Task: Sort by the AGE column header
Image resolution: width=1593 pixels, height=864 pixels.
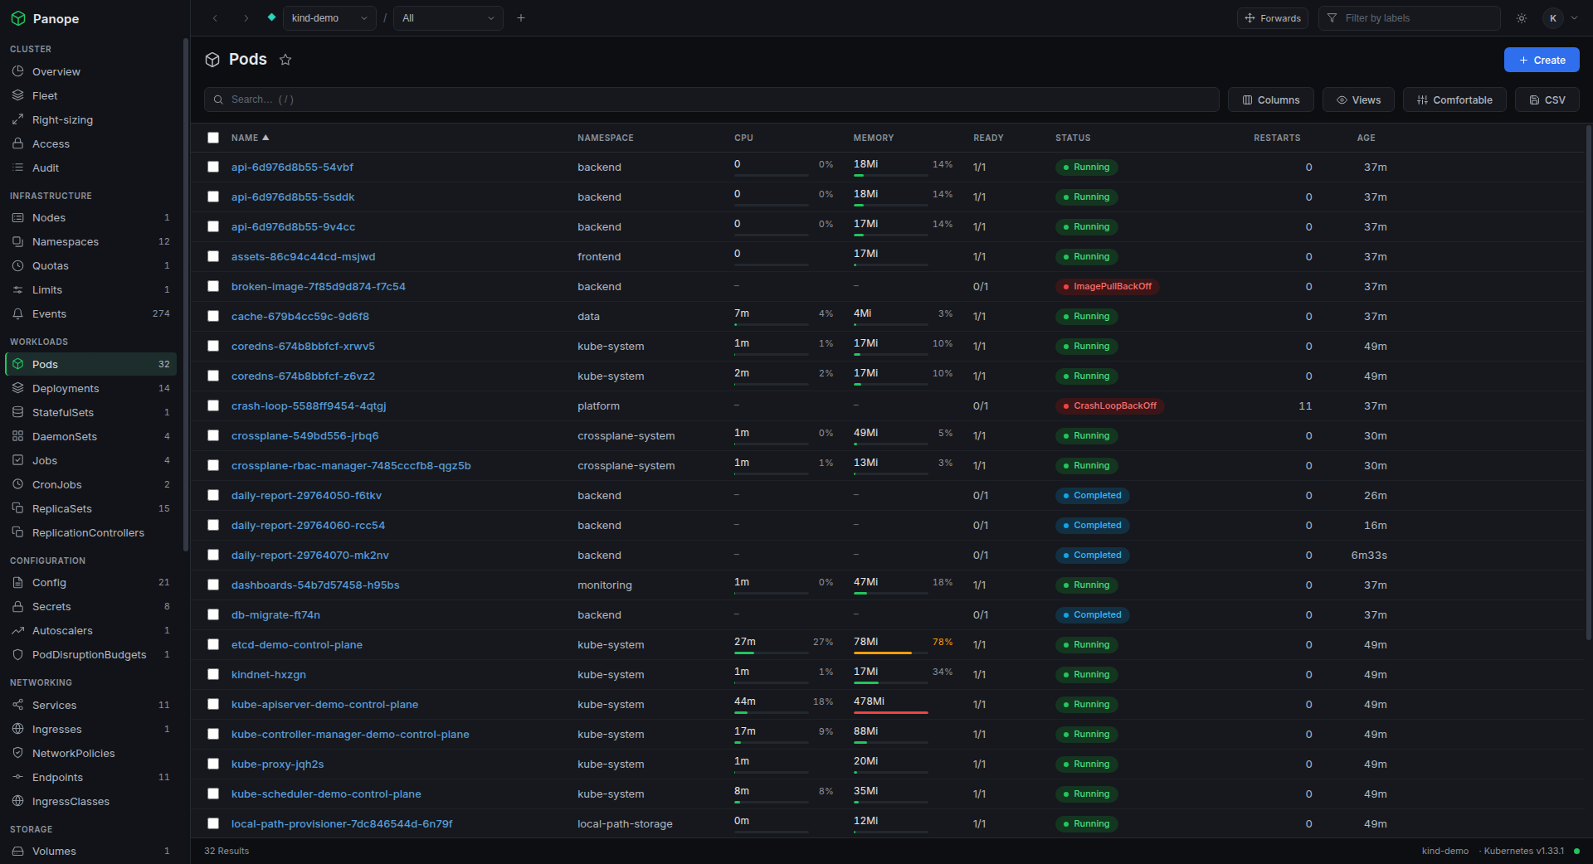Action: tap(1366, 138)
